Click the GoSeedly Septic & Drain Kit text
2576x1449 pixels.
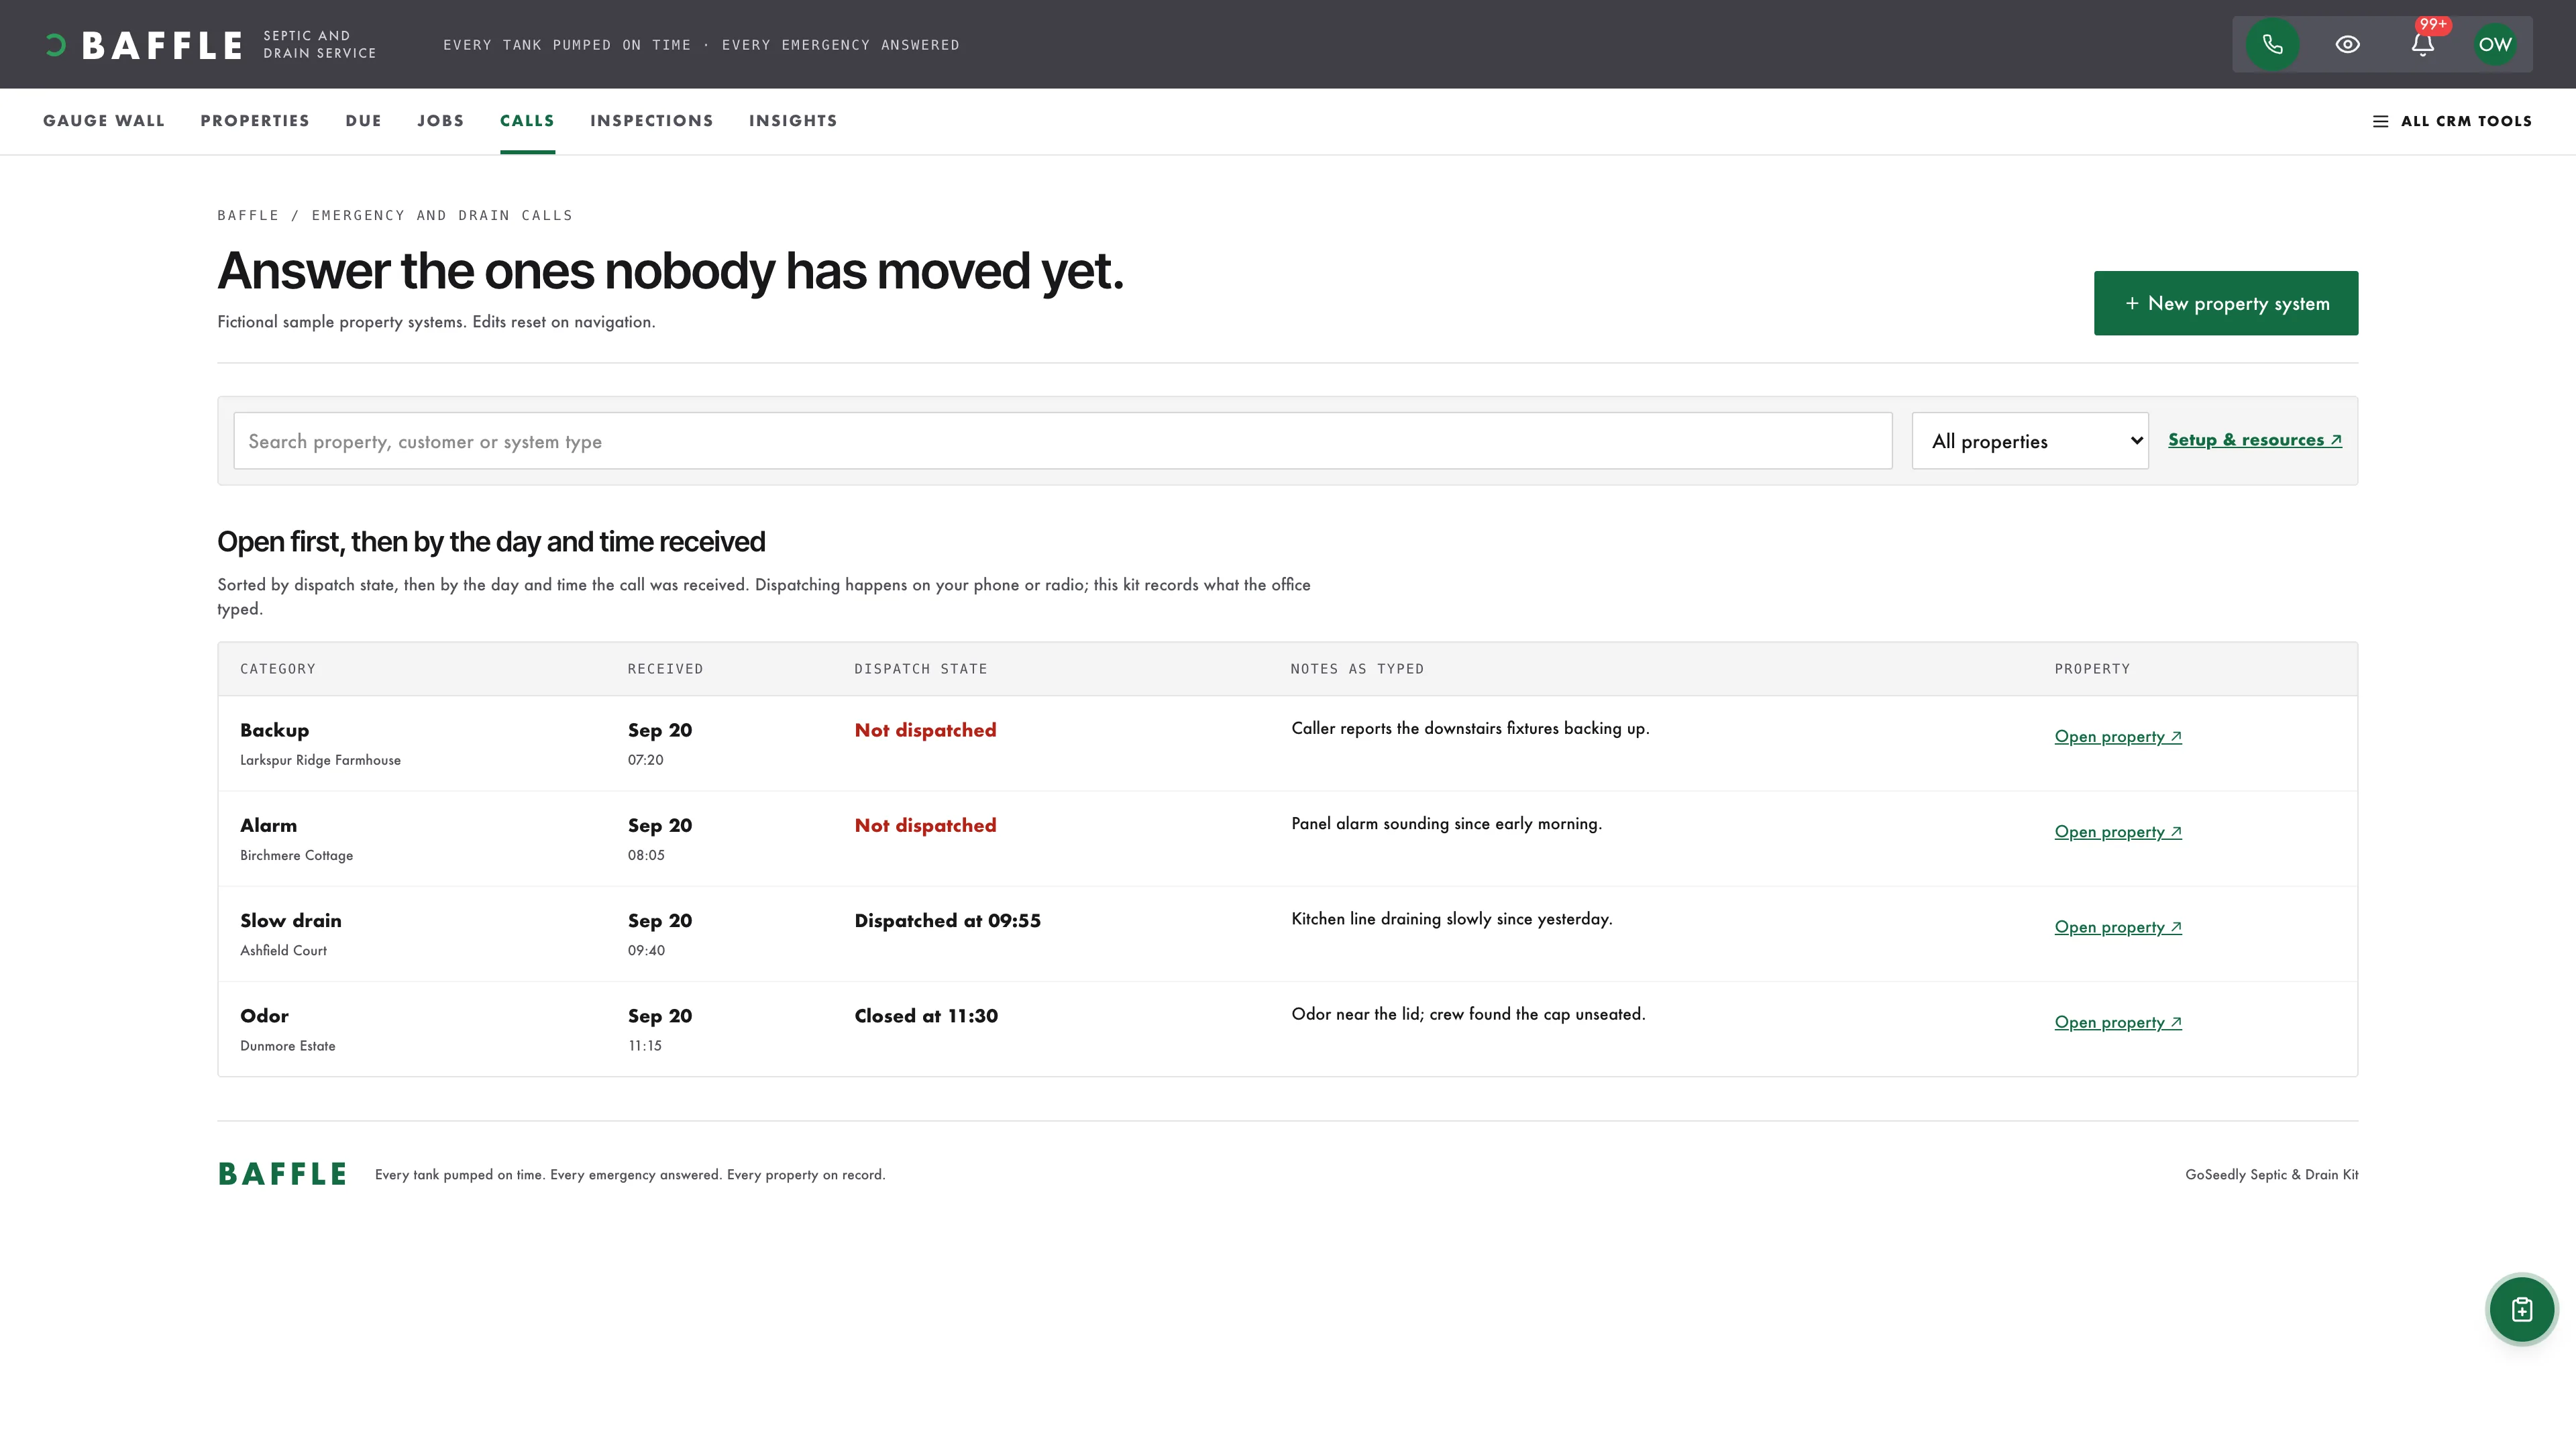pyautogui.click(x=2271, y=1175)
